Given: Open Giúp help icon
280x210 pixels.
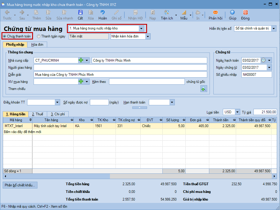Looking at the screenshot, I should (x=232, y=12).
